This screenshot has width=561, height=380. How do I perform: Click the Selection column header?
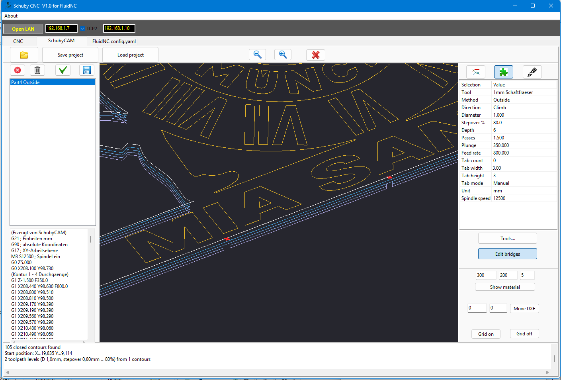click(475, 85)
